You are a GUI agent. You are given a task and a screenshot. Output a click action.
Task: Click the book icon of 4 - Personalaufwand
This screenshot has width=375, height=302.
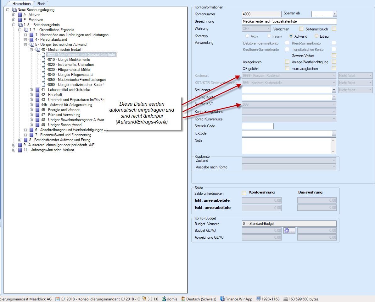pos(32,40)
